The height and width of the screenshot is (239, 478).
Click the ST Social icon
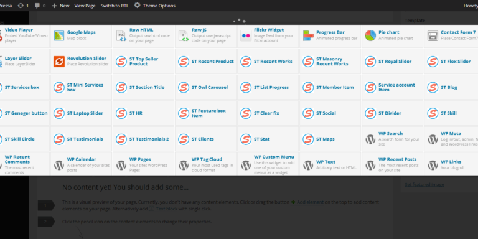click(x=308, y=113)
